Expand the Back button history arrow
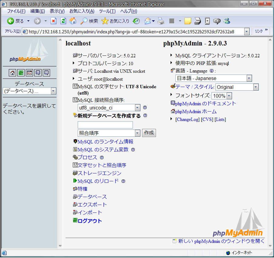The image size is (274, 258). pyautogui.click(x=28, y=21)
